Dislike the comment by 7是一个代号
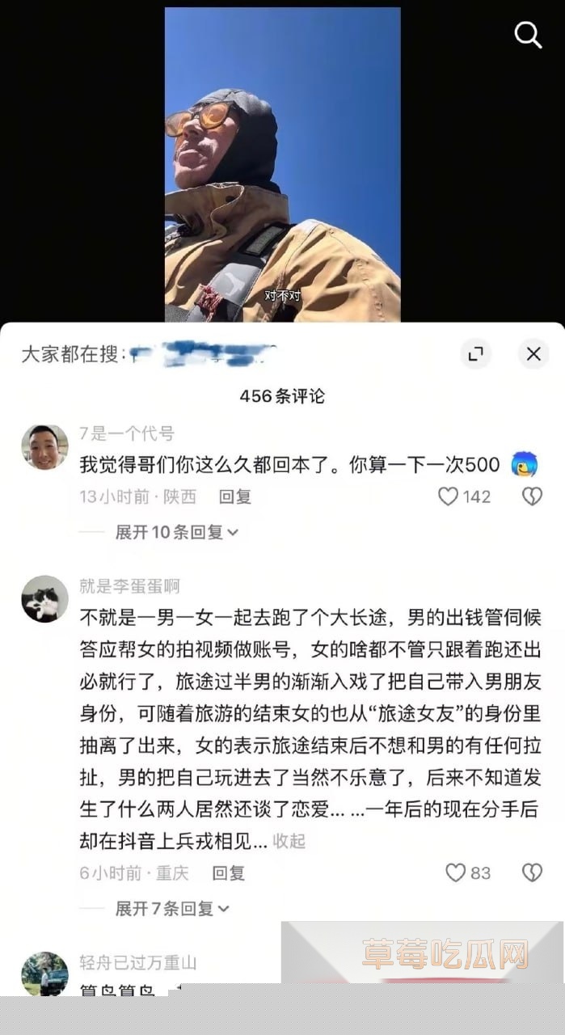This screenshot has width=565, height=1035. (x=532, y=496)
